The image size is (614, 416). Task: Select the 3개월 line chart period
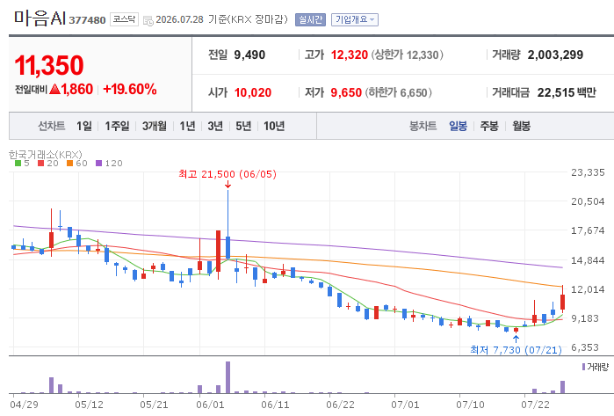tap(155, 126)
